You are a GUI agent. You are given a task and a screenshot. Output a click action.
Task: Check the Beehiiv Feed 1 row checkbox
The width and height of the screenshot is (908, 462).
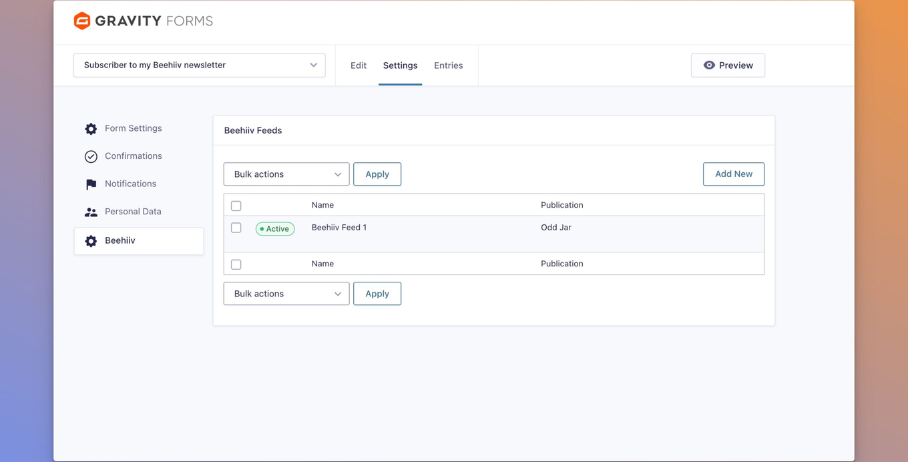tap(236, 228)
